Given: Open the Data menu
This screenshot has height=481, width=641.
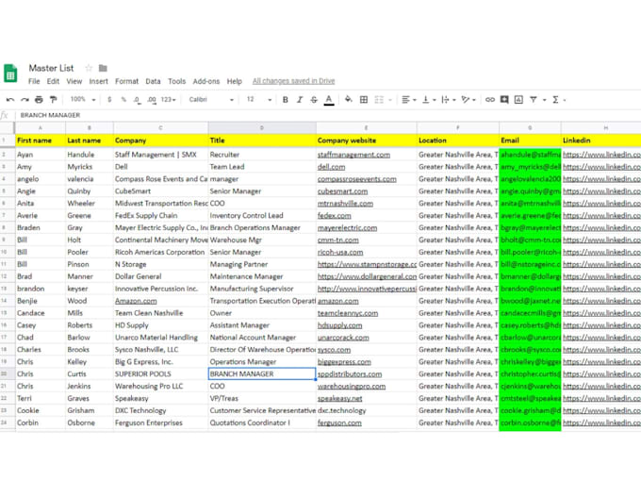Looking at the screenshot, I should (153, 81).
